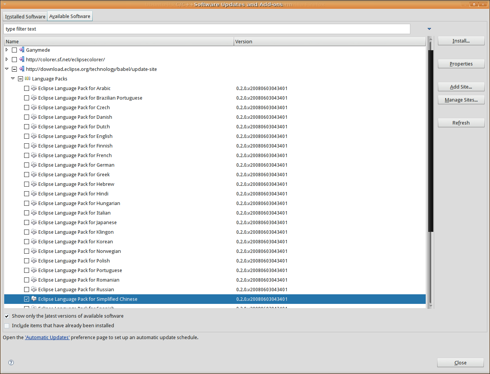Open the view menu dropdown arrow

tap(429, 29)
